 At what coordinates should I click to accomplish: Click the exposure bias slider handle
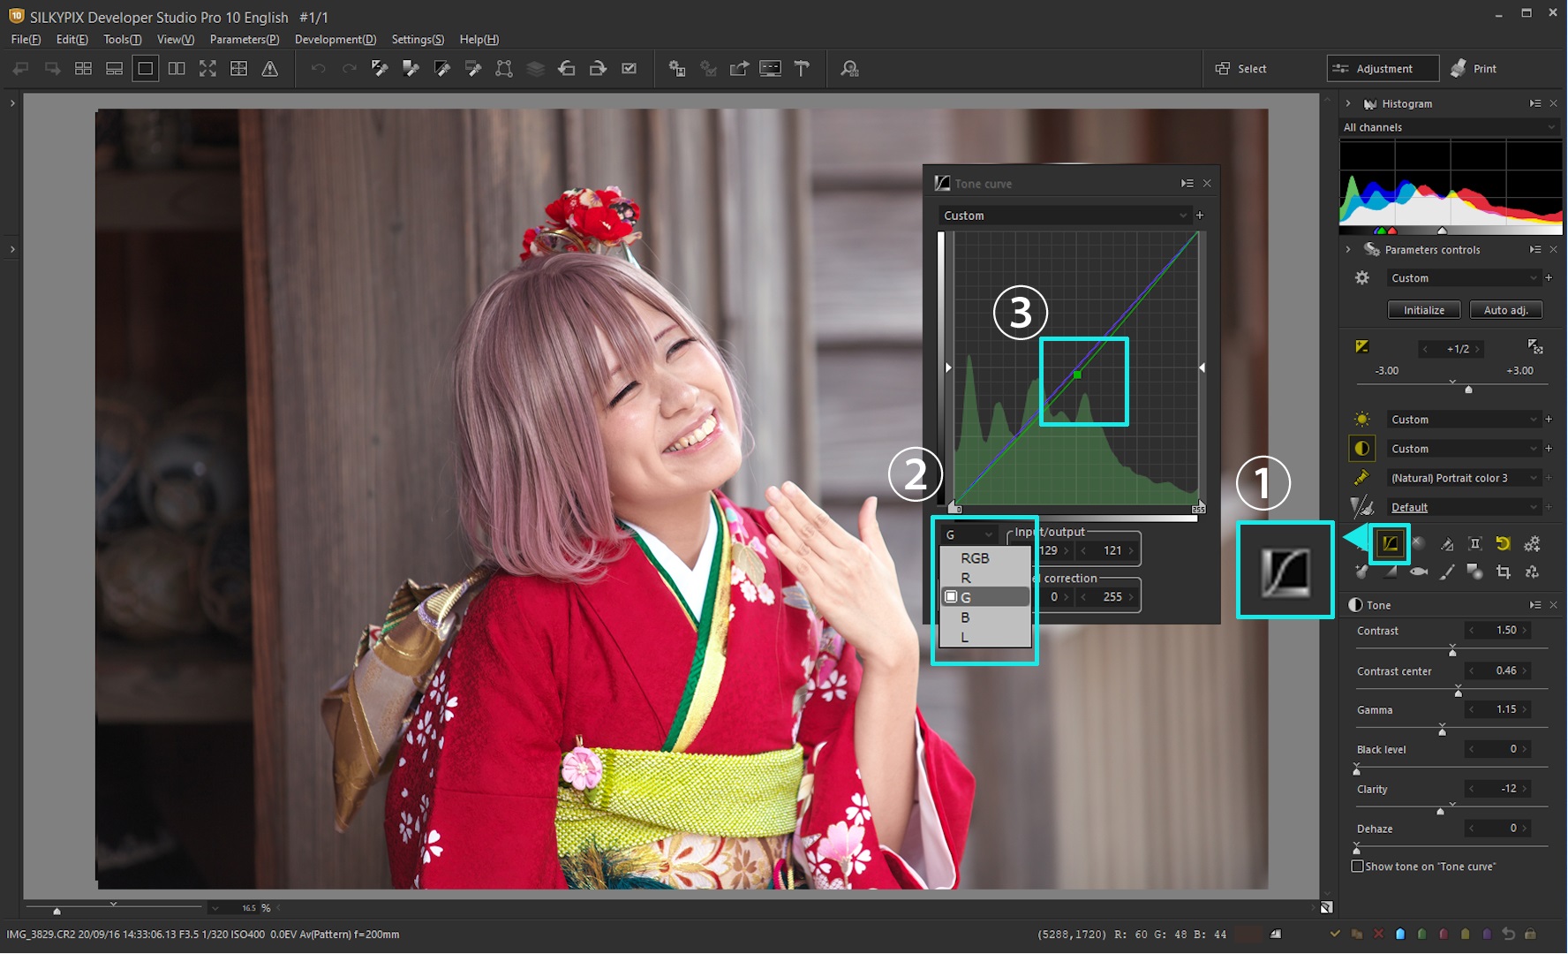click(x=1468, y=390)
